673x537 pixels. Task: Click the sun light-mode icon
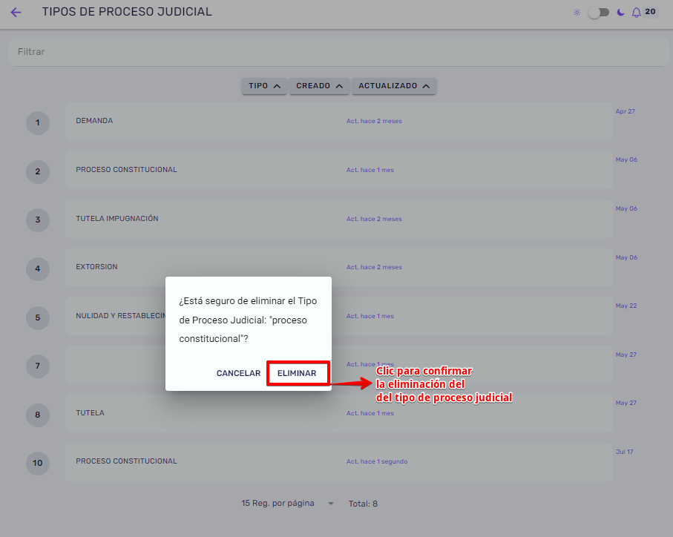point(577,13)
